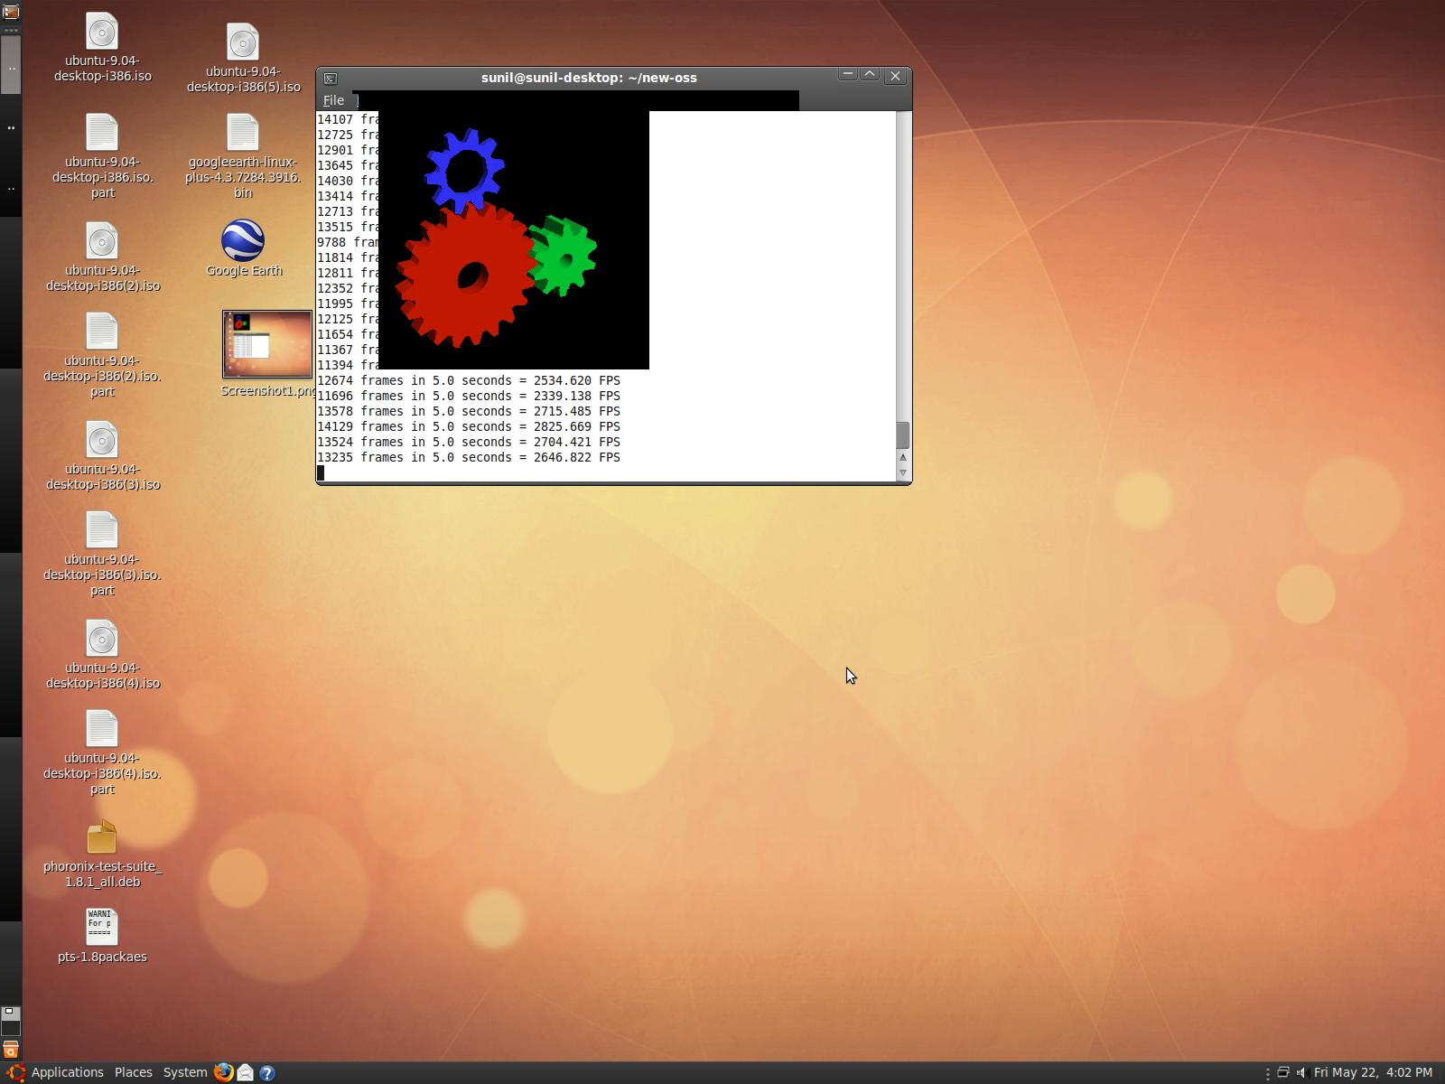The image size is (1445, 1084).
Task: Open Firefox from the bottom panel
Action: point(223,1072)
